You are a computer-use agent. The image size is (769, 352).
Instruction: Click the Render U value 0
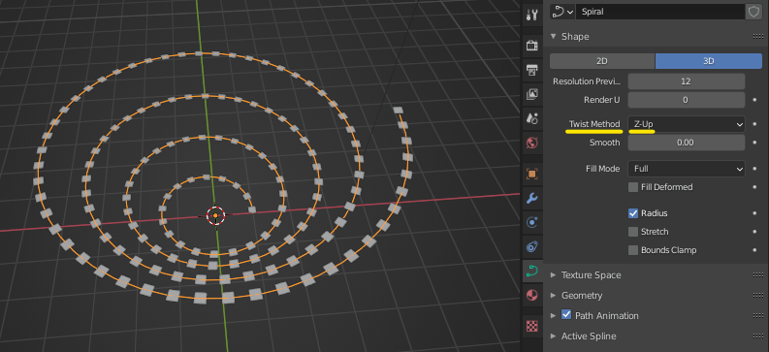[687, 100]
